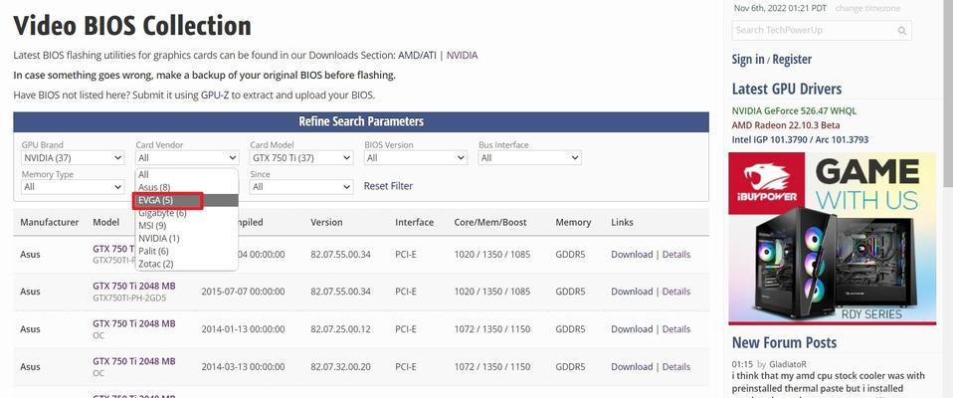Open GladiatoR's forum post
Image resolution: width=953 pixels, height=398 pixels.
[828, 382]
